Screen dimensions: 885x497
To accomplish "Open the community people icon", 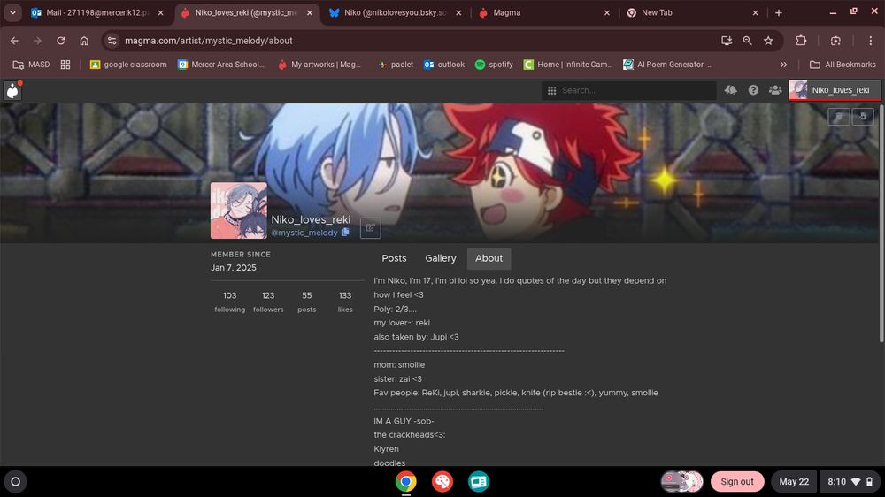I will pos(775,90).
